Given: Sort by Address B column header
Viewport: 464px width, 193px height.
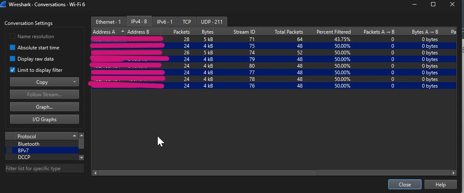Looking at the screenshot, I should (x=144, y=32).
